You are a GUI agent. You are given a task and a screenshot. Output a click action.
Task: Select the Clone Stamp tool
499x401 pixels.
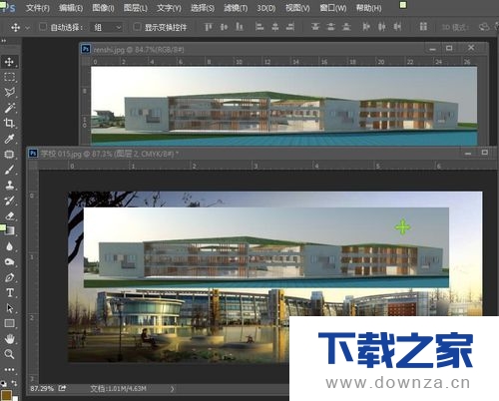[9, 185]
